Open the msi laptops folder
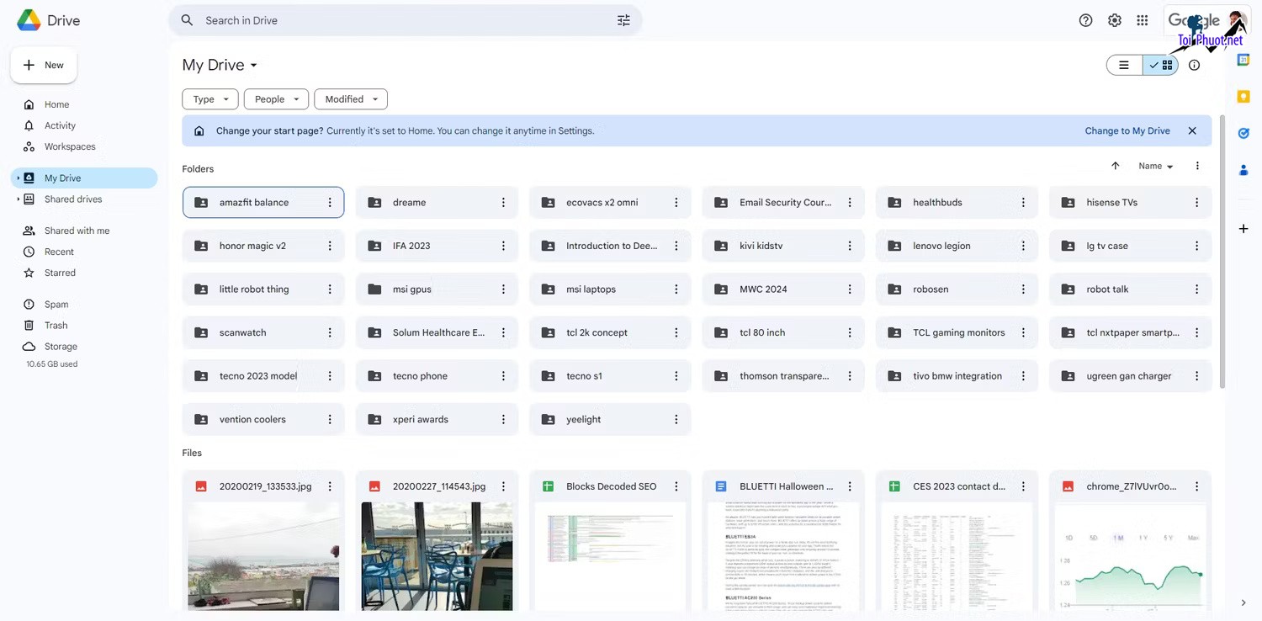 click(610, 289)
